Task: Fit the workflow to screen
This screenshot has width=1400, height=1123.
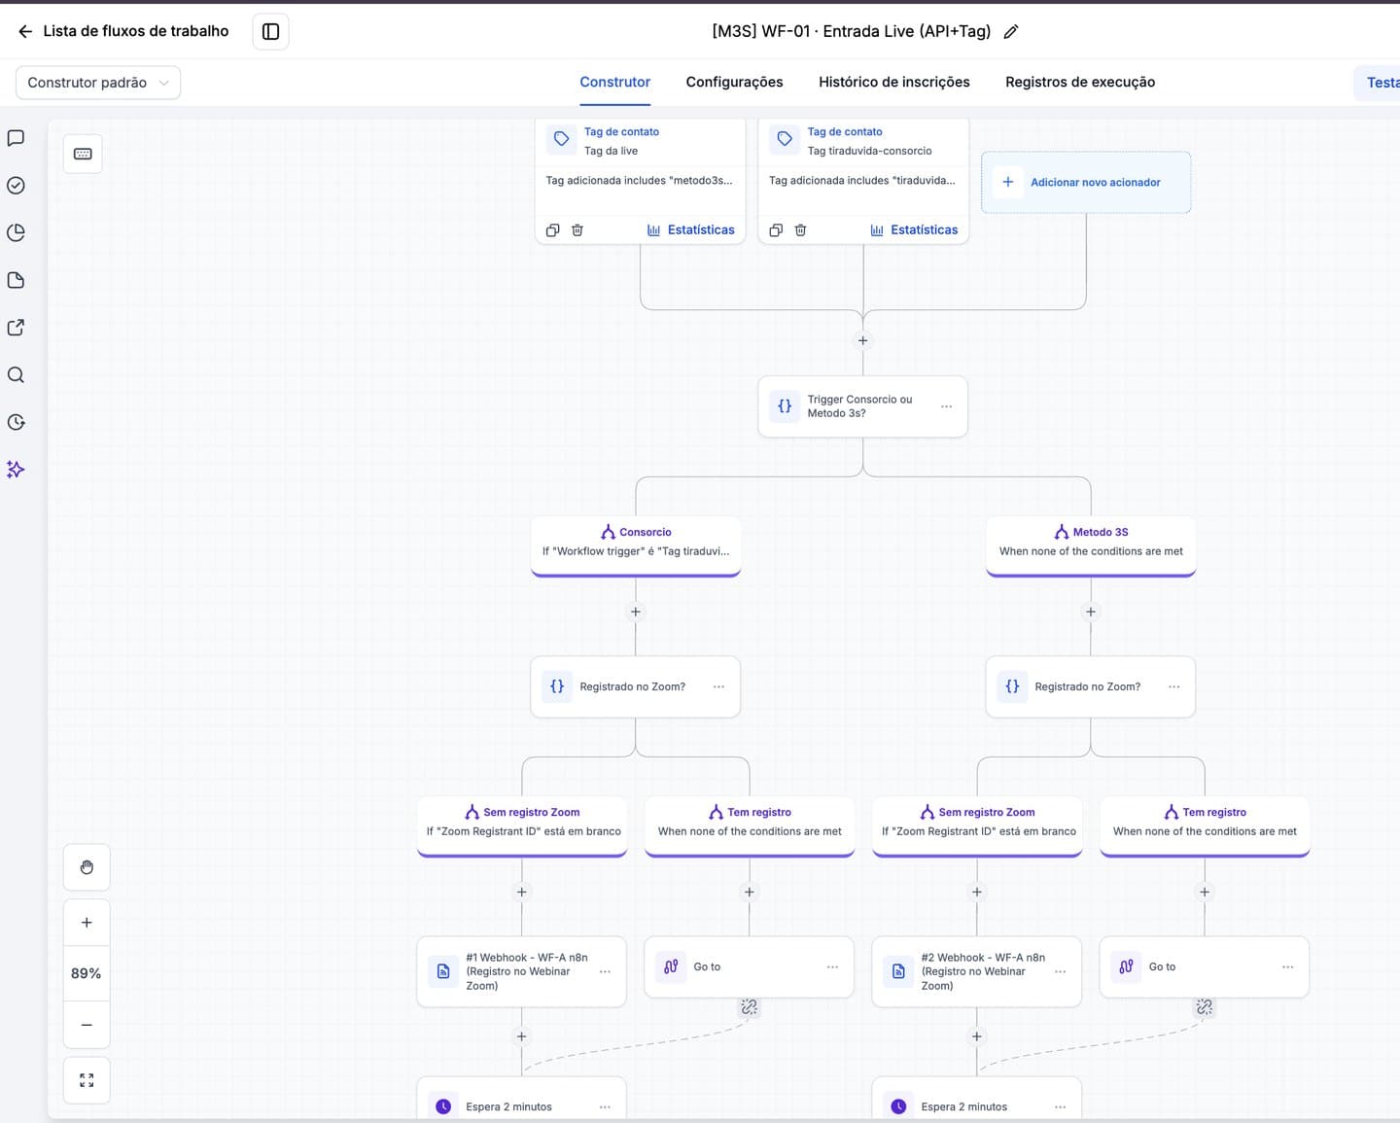Action: pyautogui.click(x=87, y=1080)
